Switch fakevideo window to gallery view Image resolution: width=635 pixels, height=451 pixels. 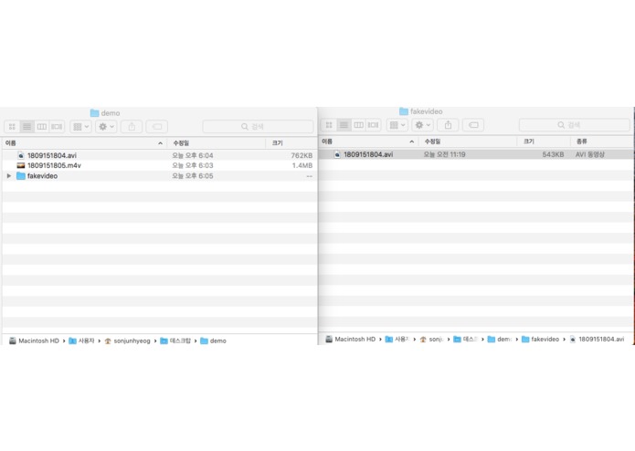[x=374, y=125]
